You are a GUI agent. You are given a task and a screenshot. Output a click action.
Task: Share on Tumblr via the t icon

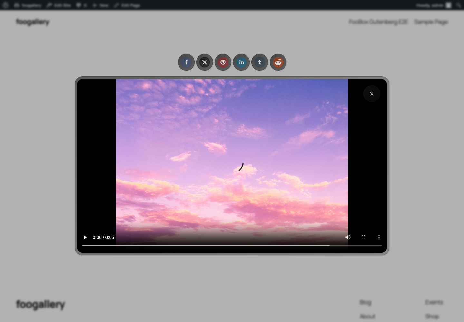pos(260,62)
